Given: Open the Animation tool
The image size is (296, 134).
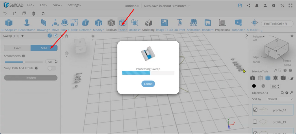Looking at the screenshot, I should click(193, 25).
